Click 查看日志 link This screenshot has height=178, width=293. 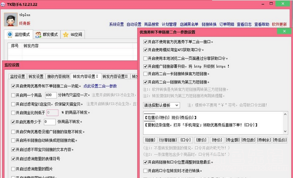(x=244, y=25)
